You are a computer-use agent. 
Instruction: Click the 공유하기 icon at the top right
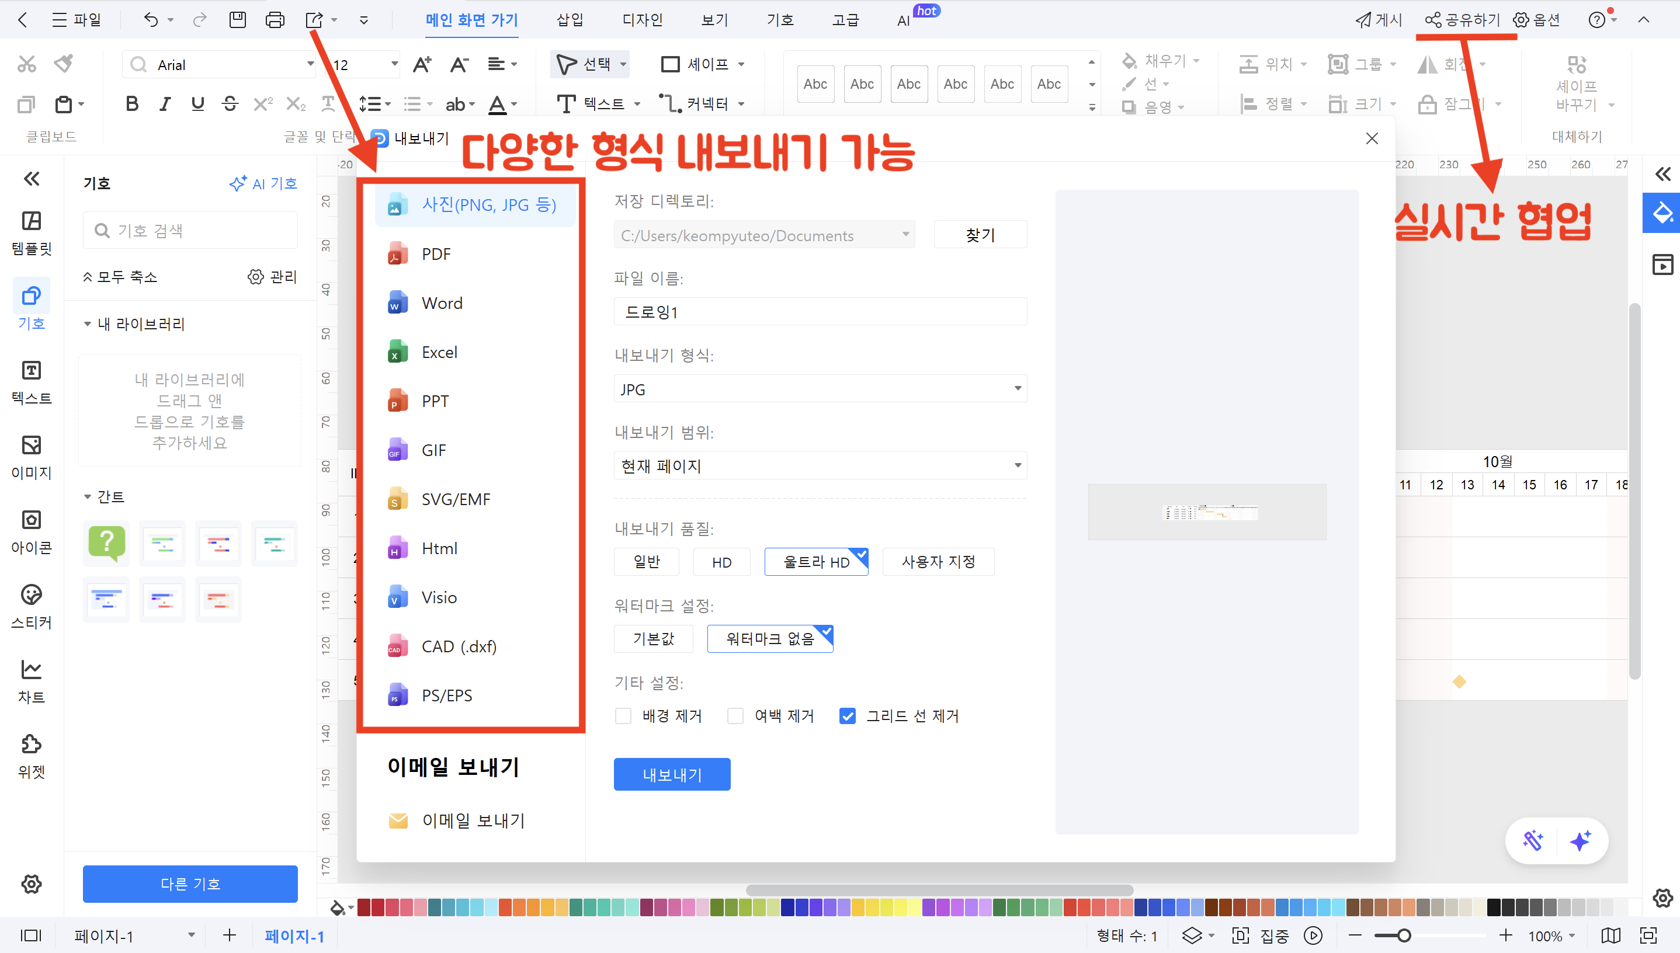point(1462,19)
